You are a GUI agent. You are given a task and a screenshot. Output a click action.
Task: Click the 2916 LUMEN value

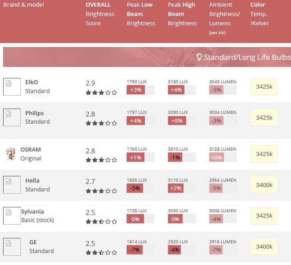pyautogui.click(x=223, y=242)
